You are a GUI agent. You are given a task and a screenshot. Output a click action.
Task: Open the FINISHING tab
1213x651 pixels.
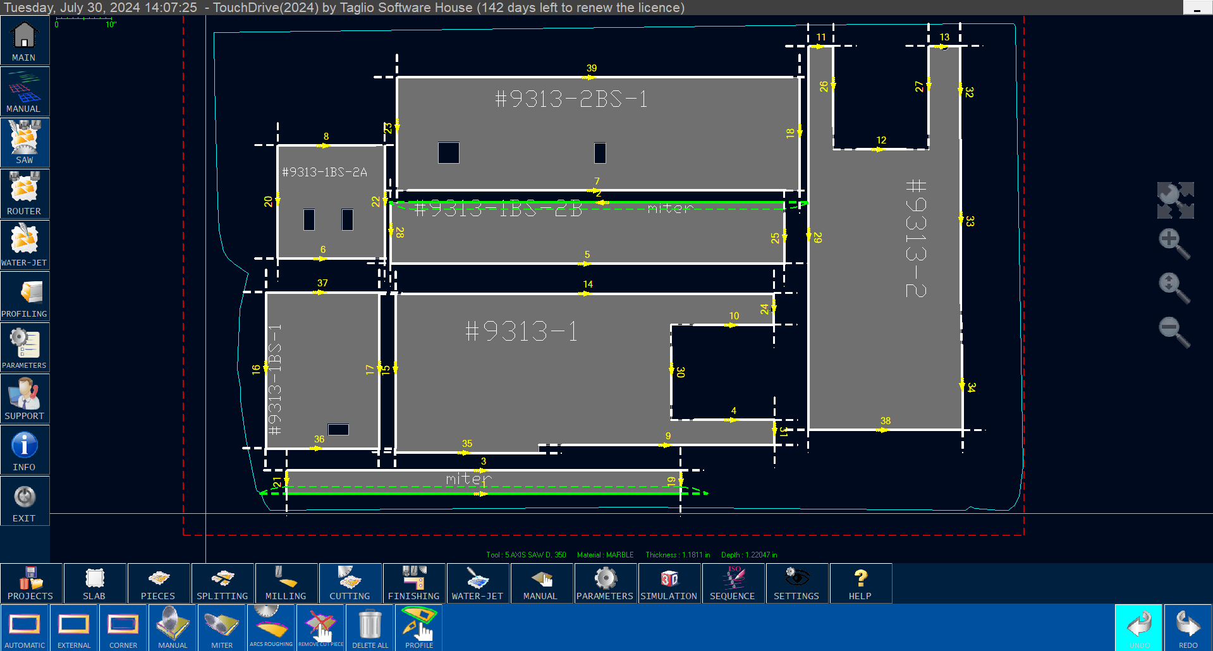414,583
